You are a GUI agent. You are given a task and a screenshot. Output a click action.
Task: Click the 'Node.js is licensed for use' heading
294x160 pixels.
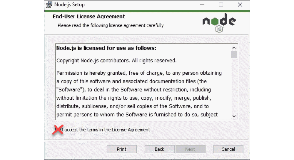(106, 48)
